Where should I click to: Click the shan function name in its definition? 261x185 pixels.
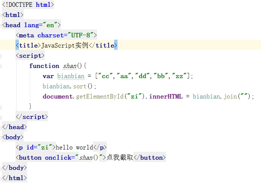70,66
